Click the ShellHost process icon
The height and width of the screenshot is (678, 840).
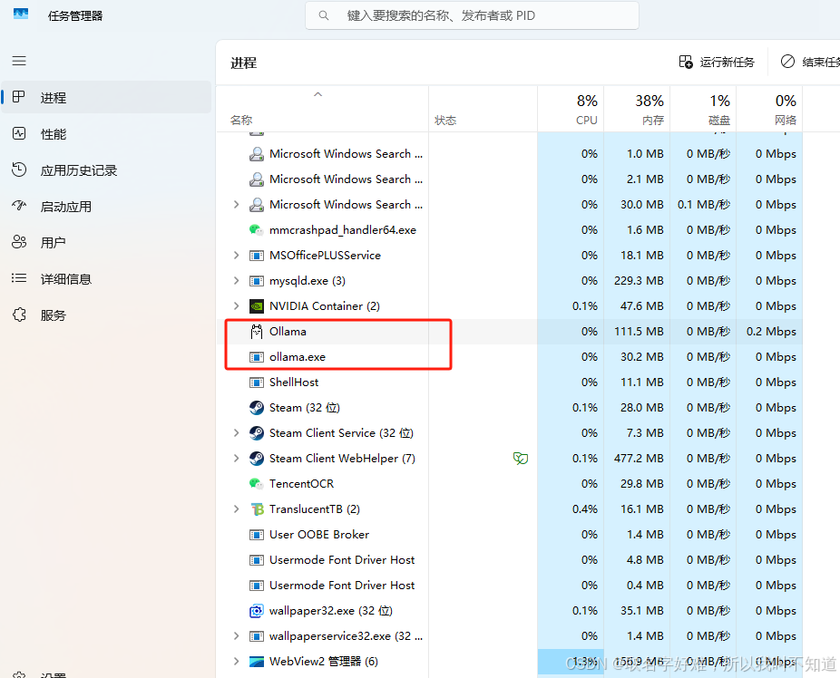pyautogui.click(x=257, y=383)
